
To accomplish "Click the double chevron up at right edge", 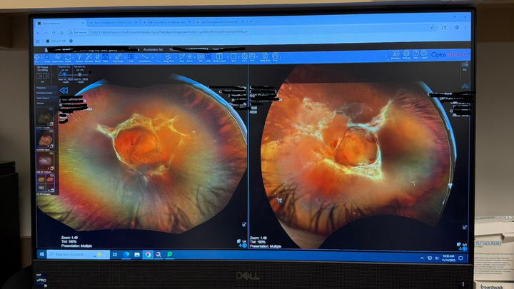I will 465,86.
